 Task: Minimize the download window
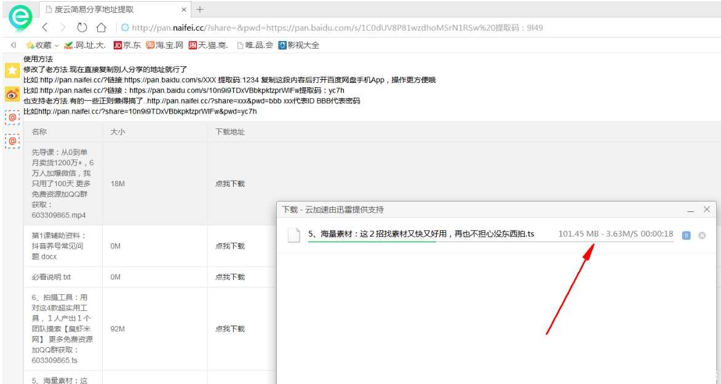[x=690, y=210]
